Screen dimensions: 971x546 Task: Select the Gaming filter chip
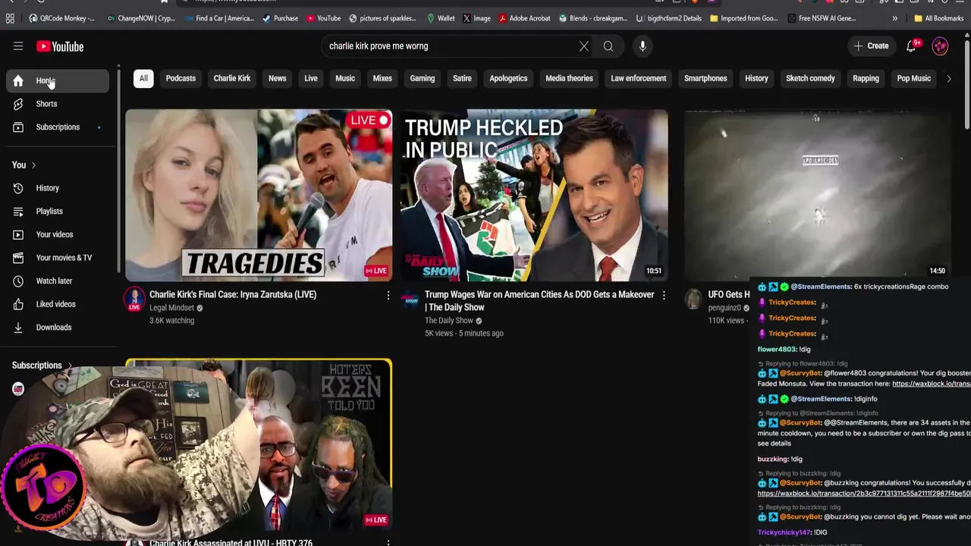(x=423, y=78)
